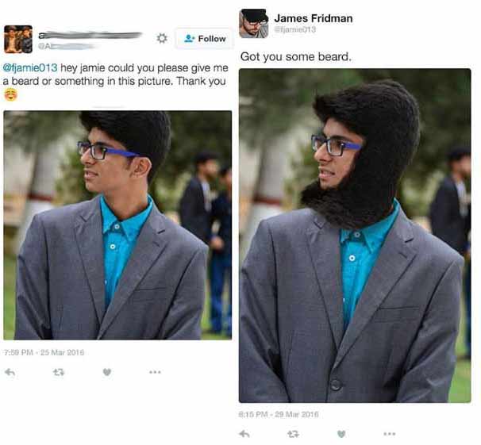The width and height of the screenshot is (481, 445).
Task: Retweet the 'Got you some beard' tweet
Action: pyautogui.click(x=293, y=434)
